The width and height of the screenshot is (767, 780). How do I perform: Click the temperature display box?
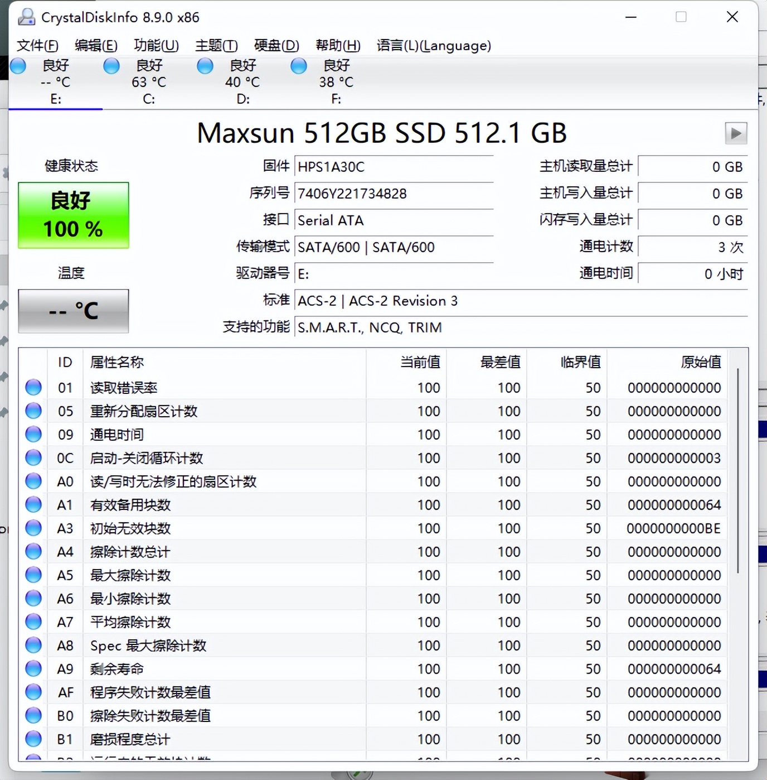tap(73, 311)
